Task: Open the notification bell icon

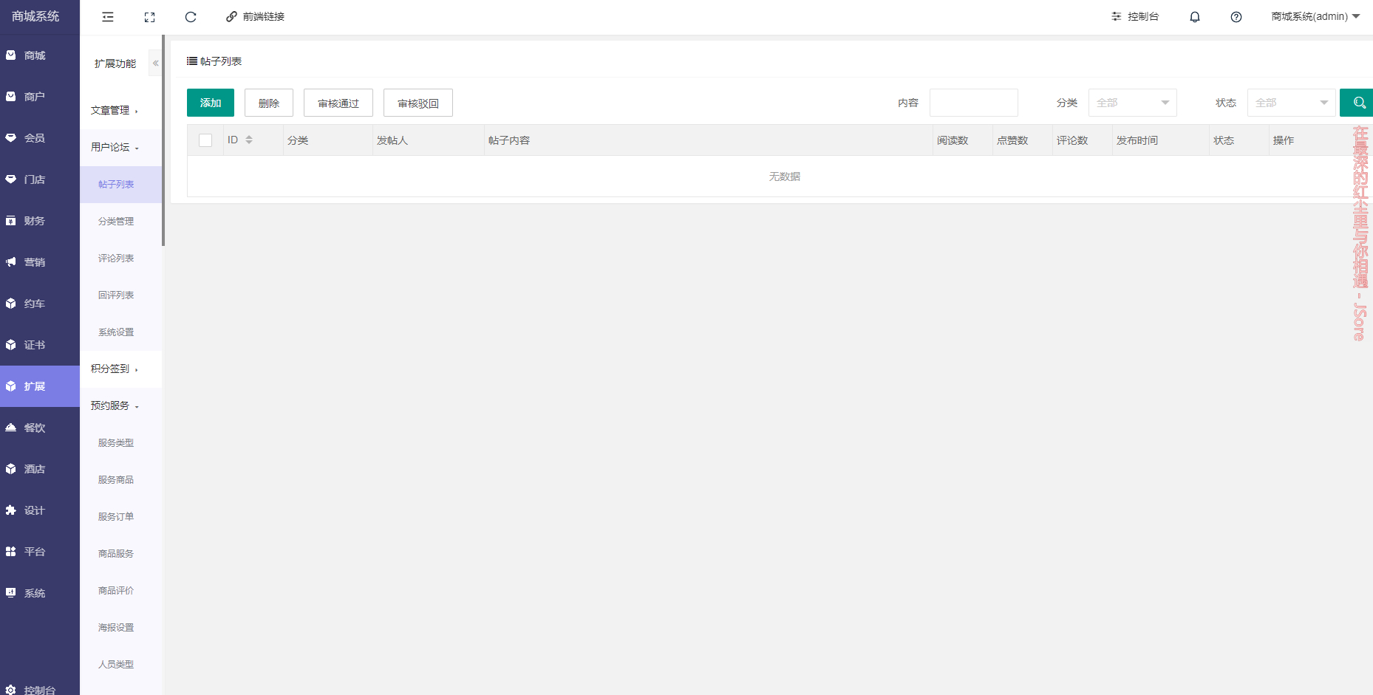Action: tap(1194, 17)
